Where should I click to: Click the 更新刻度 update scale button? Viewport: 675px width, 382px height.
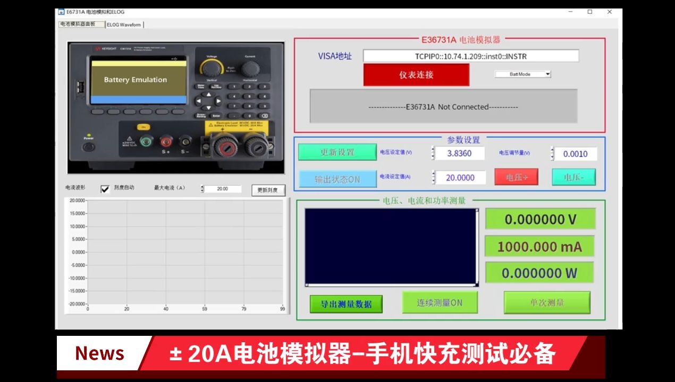click(268, 190)
